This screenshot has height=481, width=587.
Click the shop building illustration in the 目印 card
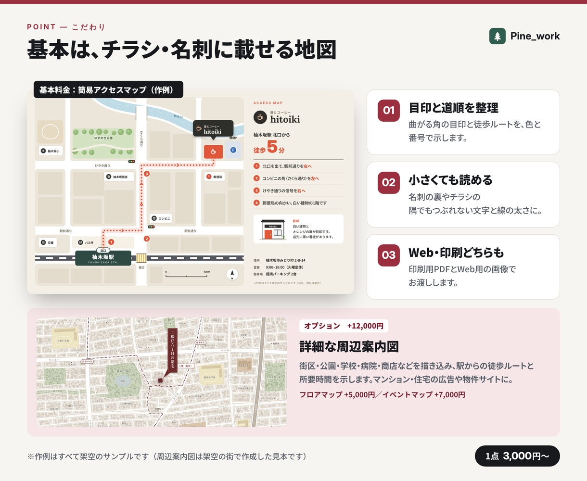[x=272, y=229]
